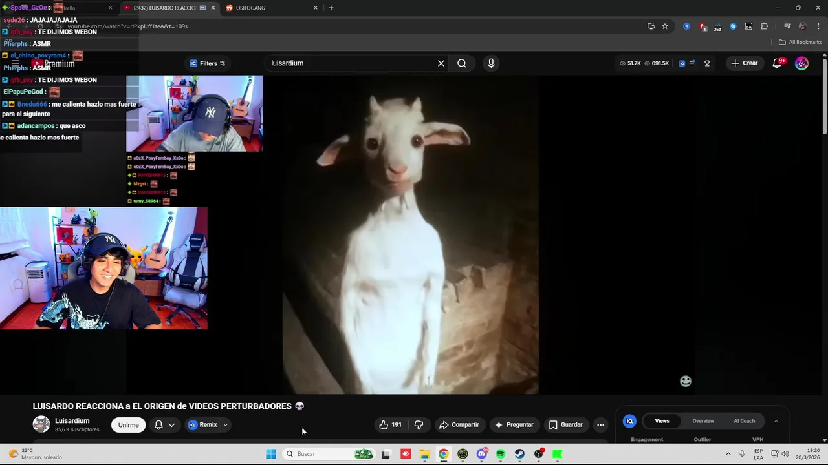Click the 691.5K views stat

[657, 63]
